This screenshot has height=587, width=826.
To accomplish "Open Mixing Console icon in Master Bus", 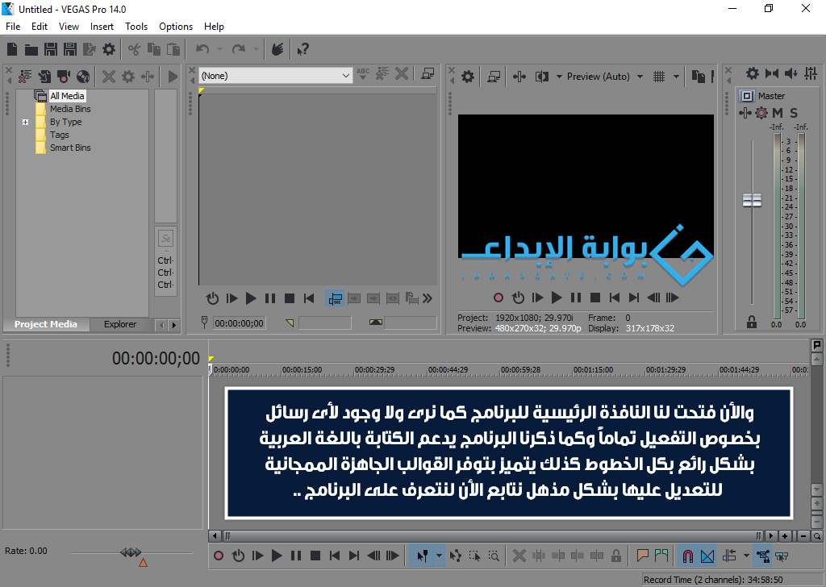I will pyautogui.click(x=811, y=73).
